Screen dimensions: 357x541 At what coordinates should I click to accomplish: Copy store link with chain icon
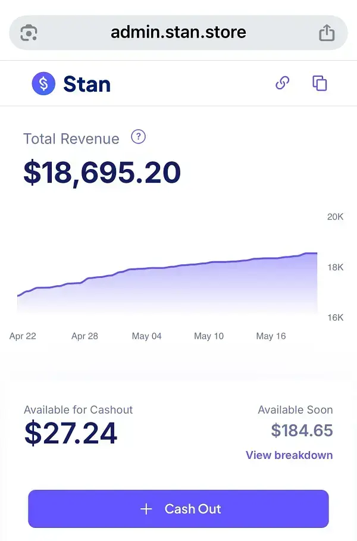coord(283,83)
